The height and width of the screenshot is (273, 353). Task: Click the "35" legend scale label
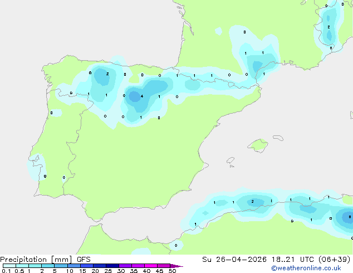tap(134, 271)
